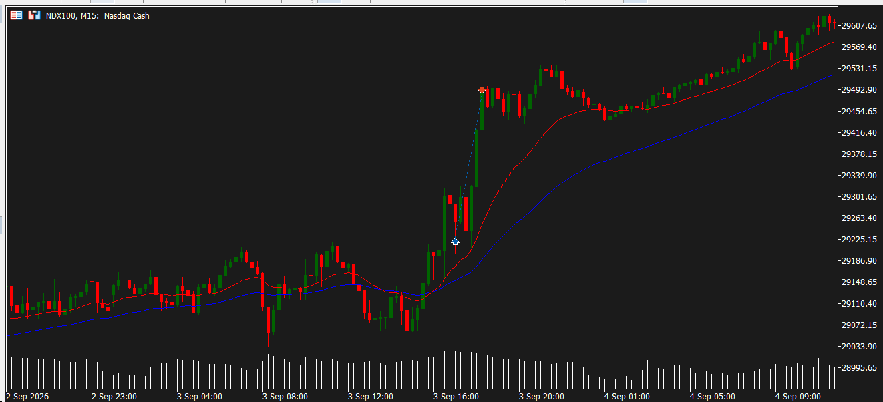
Task: Click the 3 Sep 12:00 time label
Action: click(x=371, y=397)
